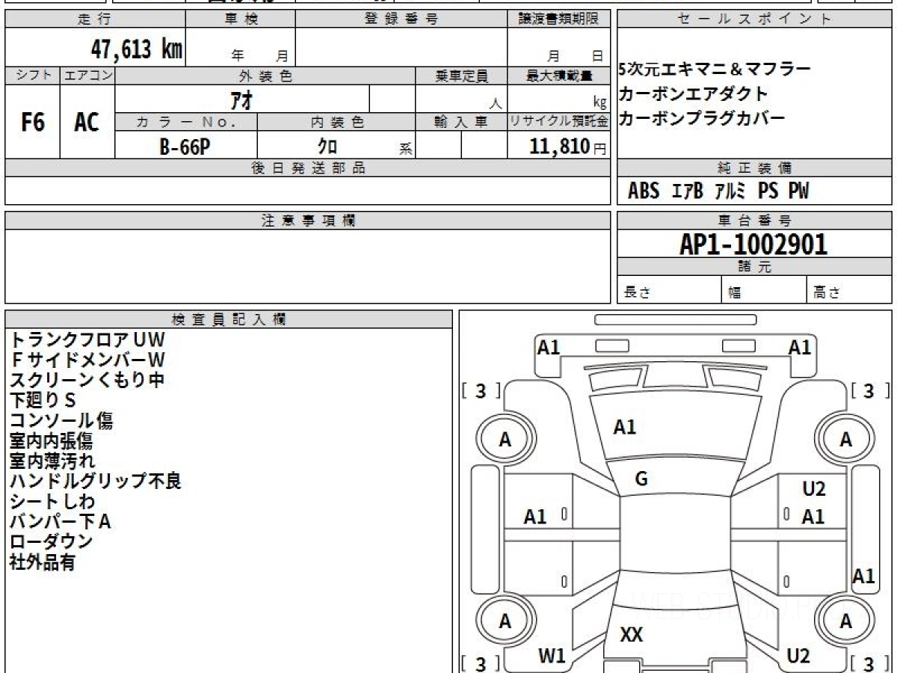
Task: Click the "諸元" header
Action: point(754,267)
